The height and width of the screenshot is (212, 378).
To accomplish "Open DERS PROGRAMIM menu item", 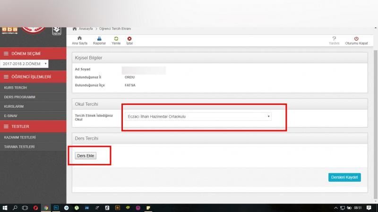I will [19, 97].
